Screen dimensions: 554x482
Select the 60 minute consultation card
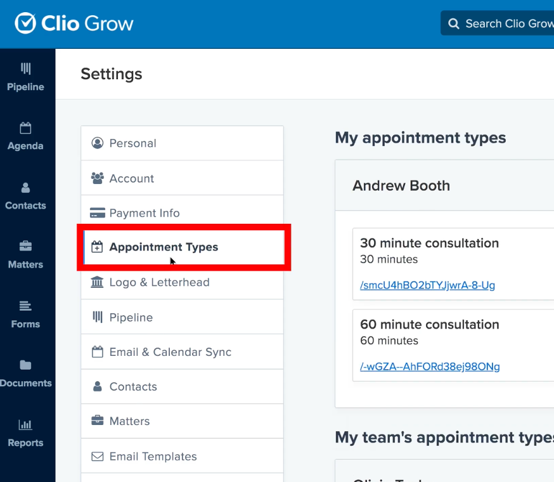pos(453,345)
